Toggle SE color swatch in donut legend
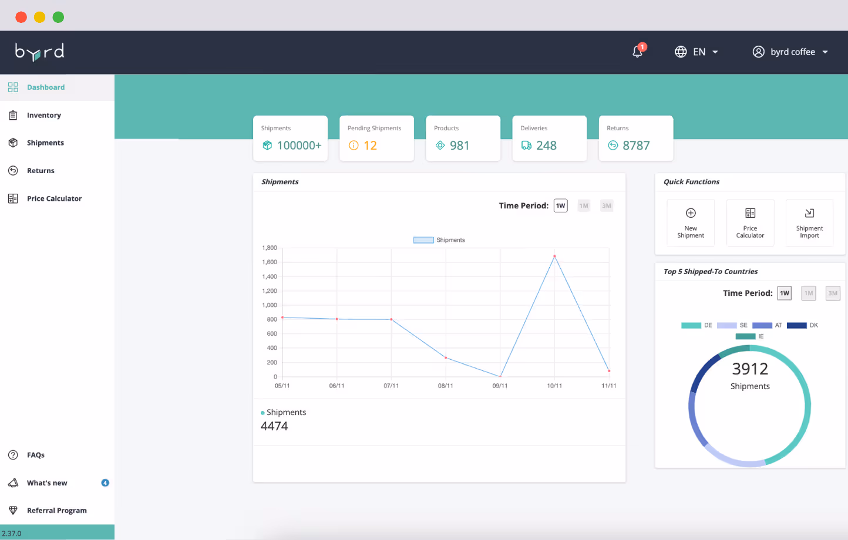 pos(727,325)
